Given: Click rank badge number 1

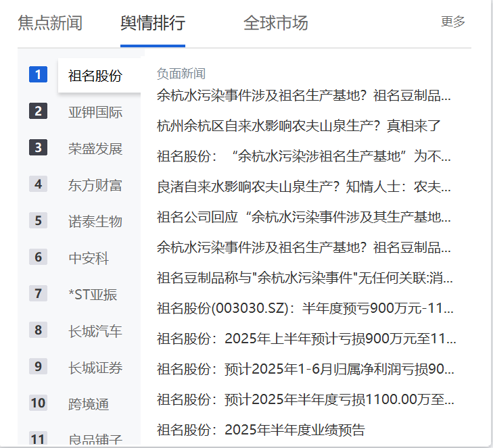Looking at the screenshot, I should click(38, 74).
